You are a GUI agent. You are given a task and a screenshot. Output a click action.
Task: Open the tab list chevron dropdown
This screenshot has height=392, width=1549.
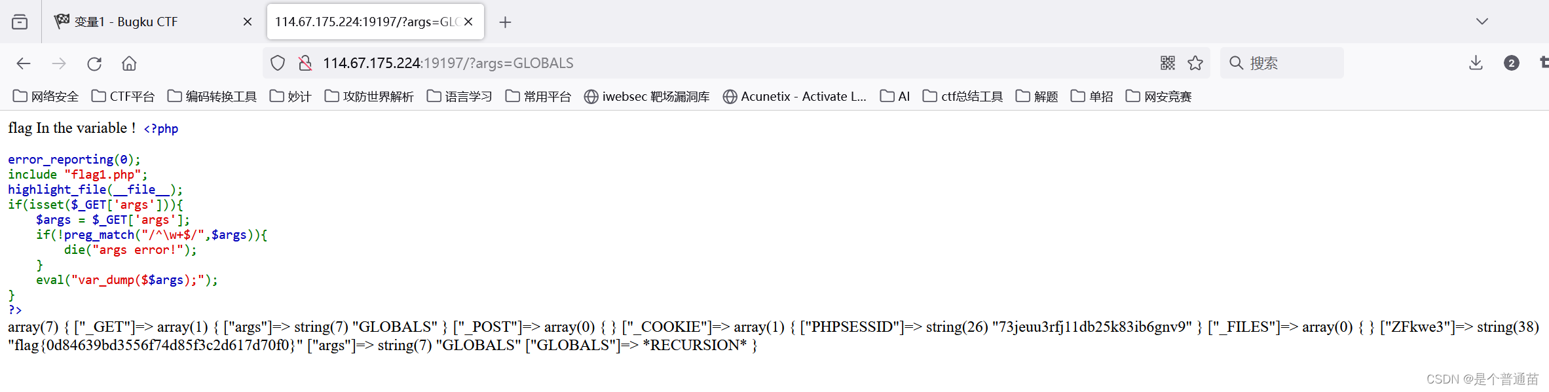click(1482, 21)
